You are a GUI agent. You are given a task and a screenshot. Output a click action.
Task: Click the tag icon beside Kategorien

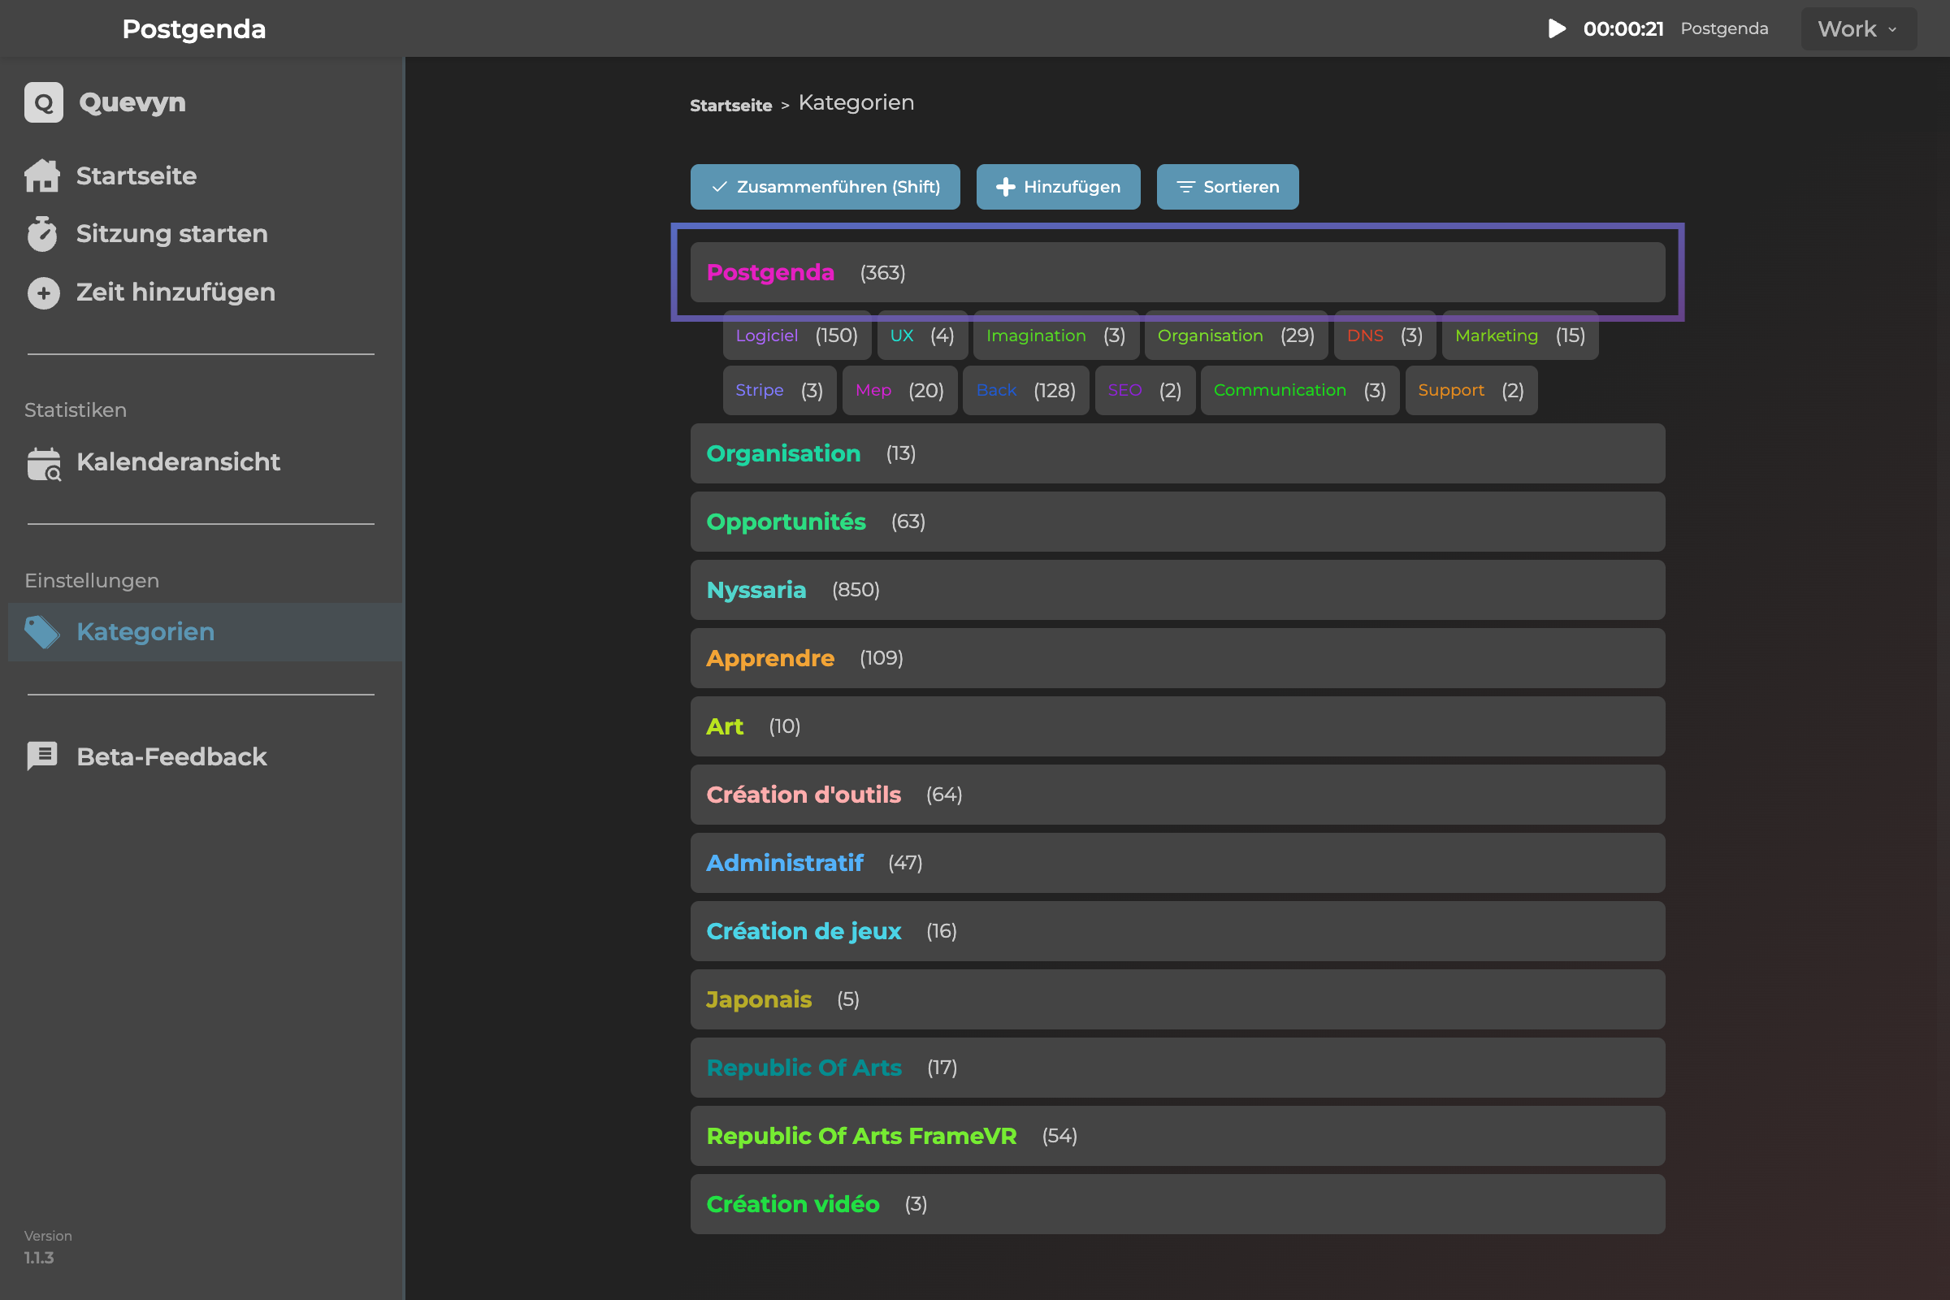coord(42,633)
